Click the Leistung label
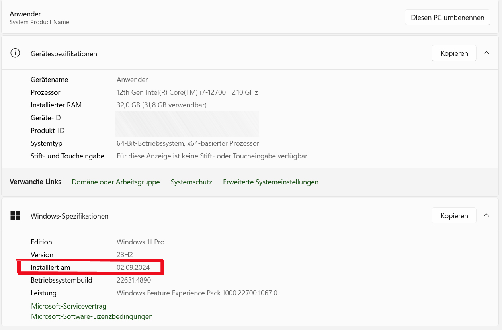Screen dimensions: 502x330 click(x=44, y=293)
